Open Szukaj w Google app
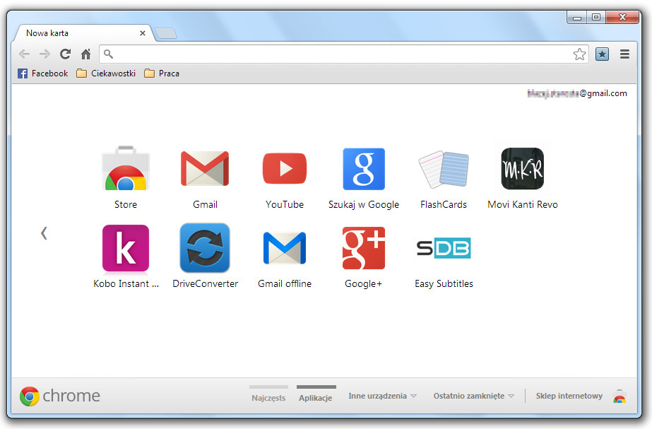 coord(364,168)
